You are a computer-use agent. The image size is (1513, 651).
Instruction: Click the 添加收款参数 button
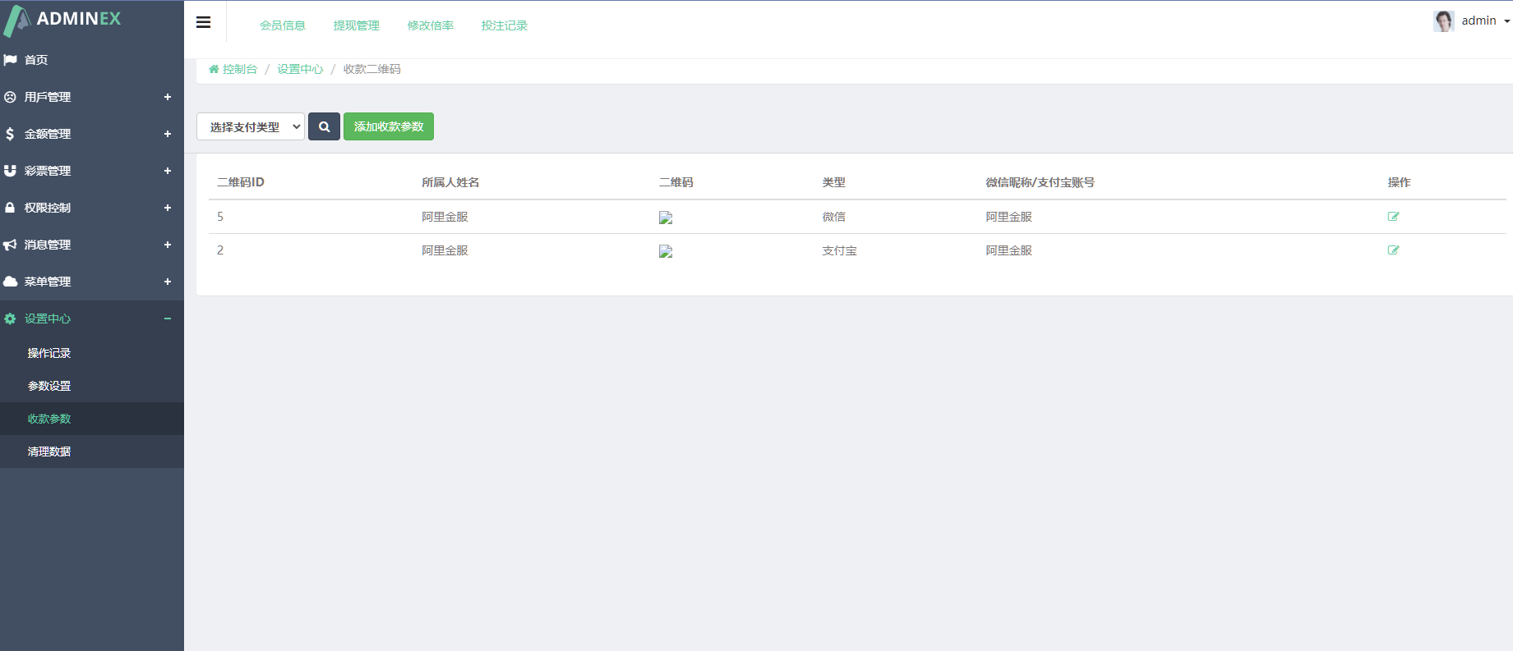[x=389, y=126]
